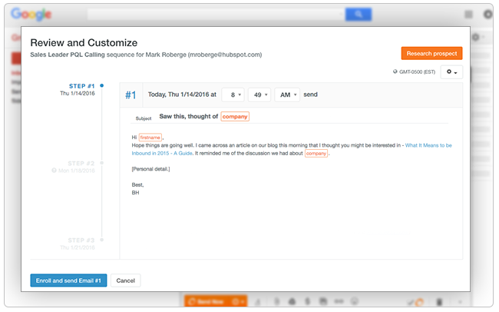499x312 pixels.
Task: Click the firstname token in the greeting
Action: pos(150,137)
